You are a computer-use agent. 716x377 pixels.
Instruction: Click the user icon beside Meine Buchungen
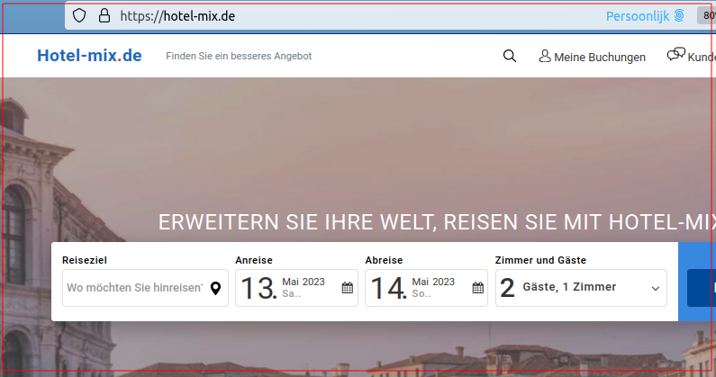coord(545,56)
